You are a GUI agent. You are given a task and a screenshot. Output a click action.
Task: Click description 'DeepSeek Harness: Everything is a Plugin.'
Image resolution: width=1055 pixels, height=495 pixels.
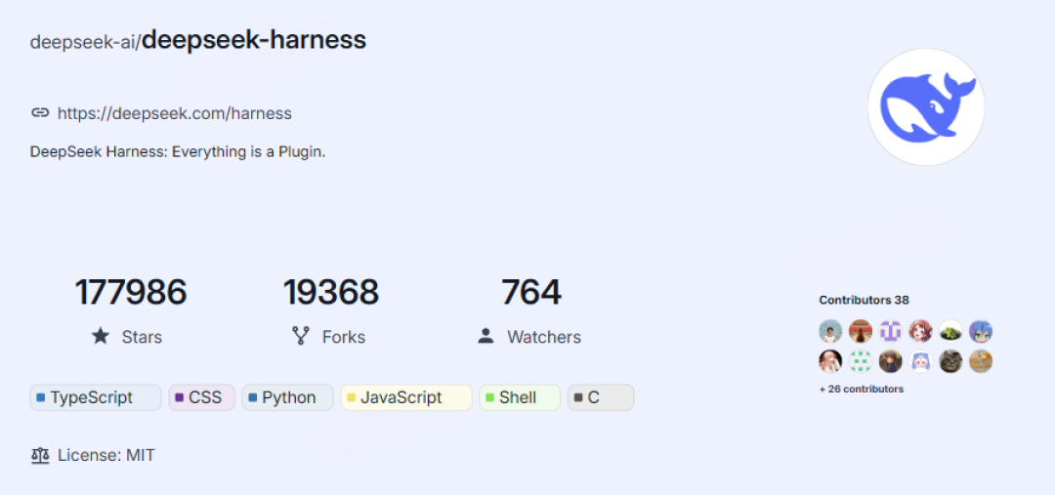point(178,152)
